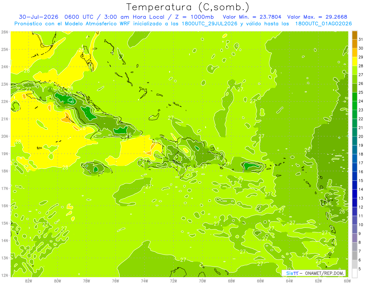Click the longitude axis label '68W'
Image resolution: width=369 pixels, height=285 pixels.
[x=232, y=281]
